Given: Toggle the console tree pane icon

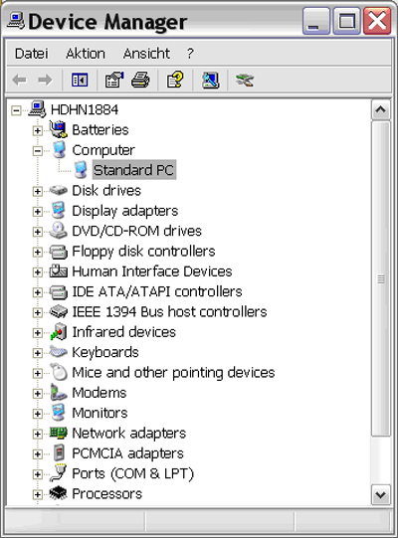Looking at the screenshot, I should (80, 81).
